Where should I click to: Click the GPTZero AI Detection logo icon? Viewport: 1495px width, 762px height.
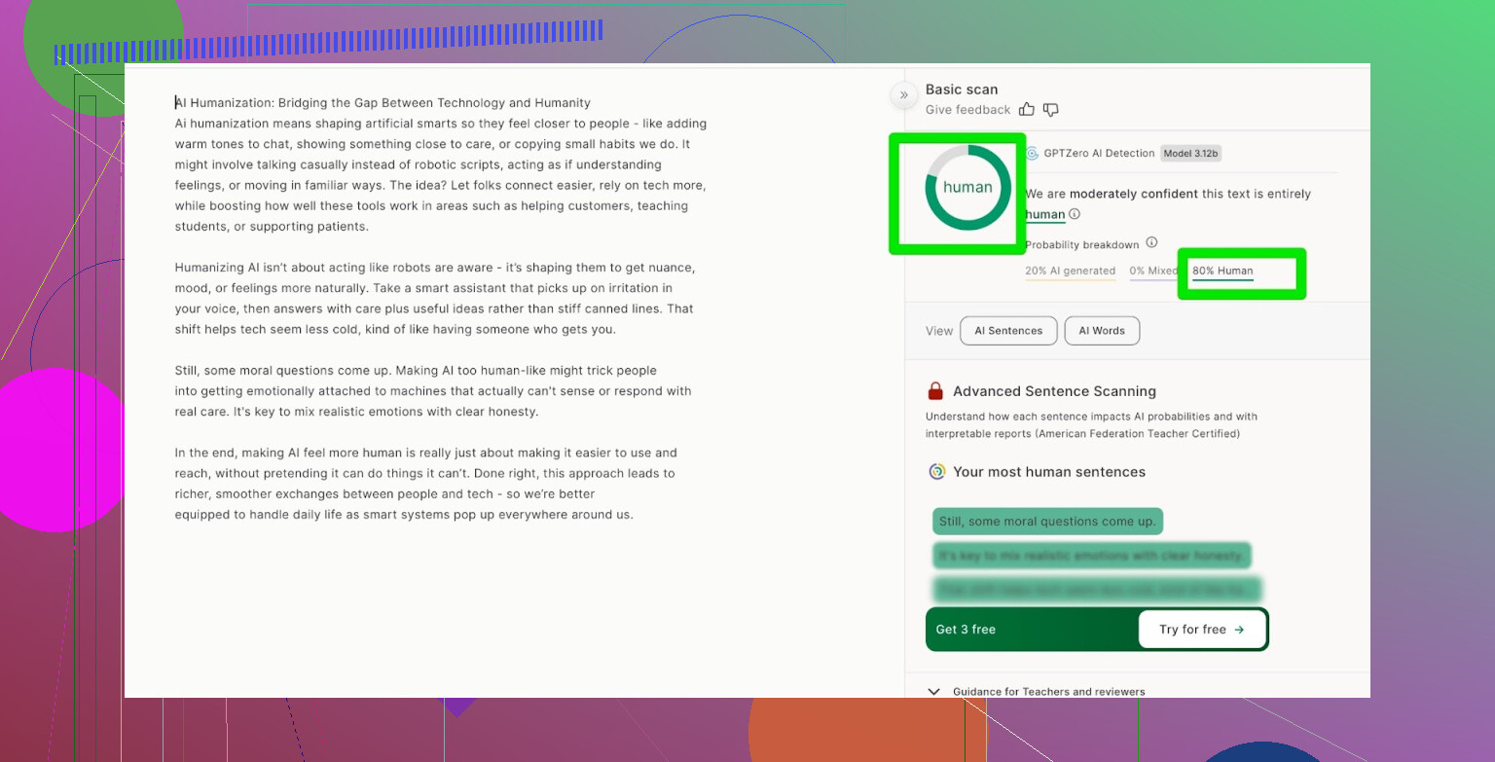pos(1032,154)
